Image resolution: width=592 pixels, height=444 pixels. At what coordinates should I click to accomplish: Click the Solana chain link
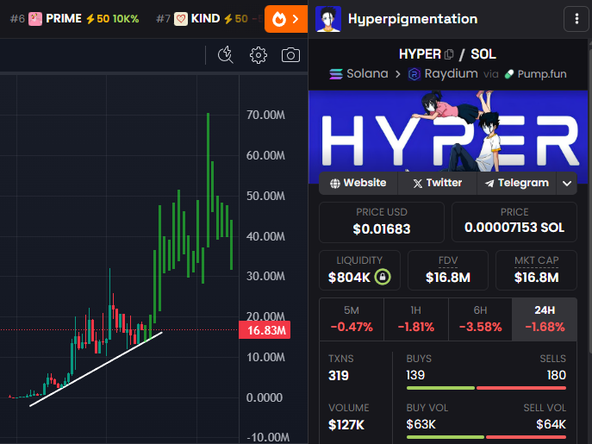pos(358,73)
